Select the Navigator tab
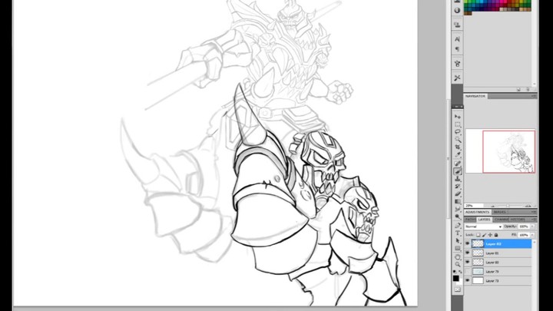 coord(475,96)
